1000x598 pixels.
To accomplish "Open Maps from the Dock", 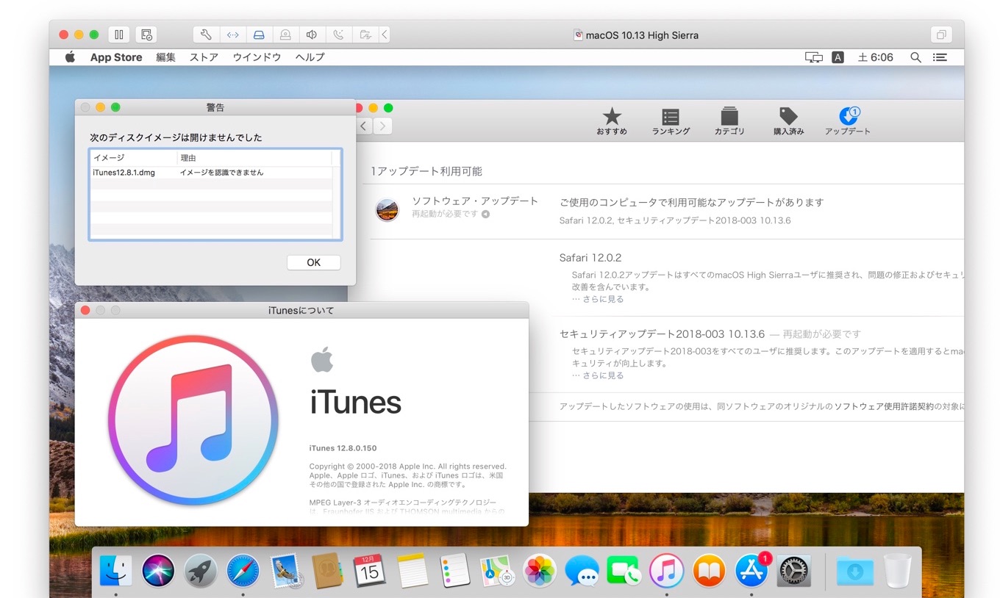I will tap(497, 571).
